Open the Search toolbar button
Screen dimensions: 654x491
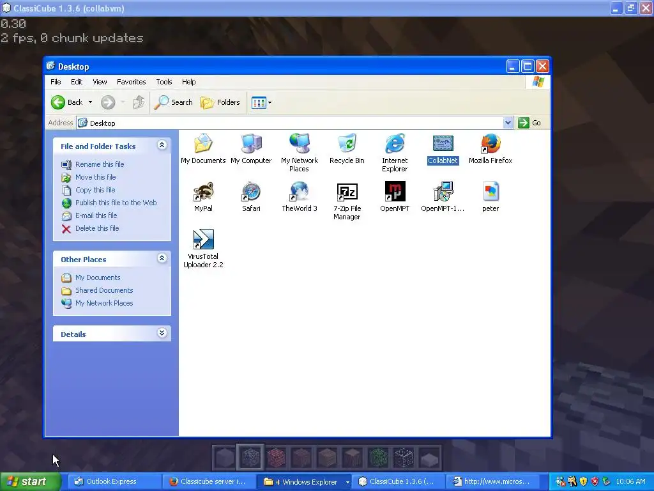[x=174, y=102]
